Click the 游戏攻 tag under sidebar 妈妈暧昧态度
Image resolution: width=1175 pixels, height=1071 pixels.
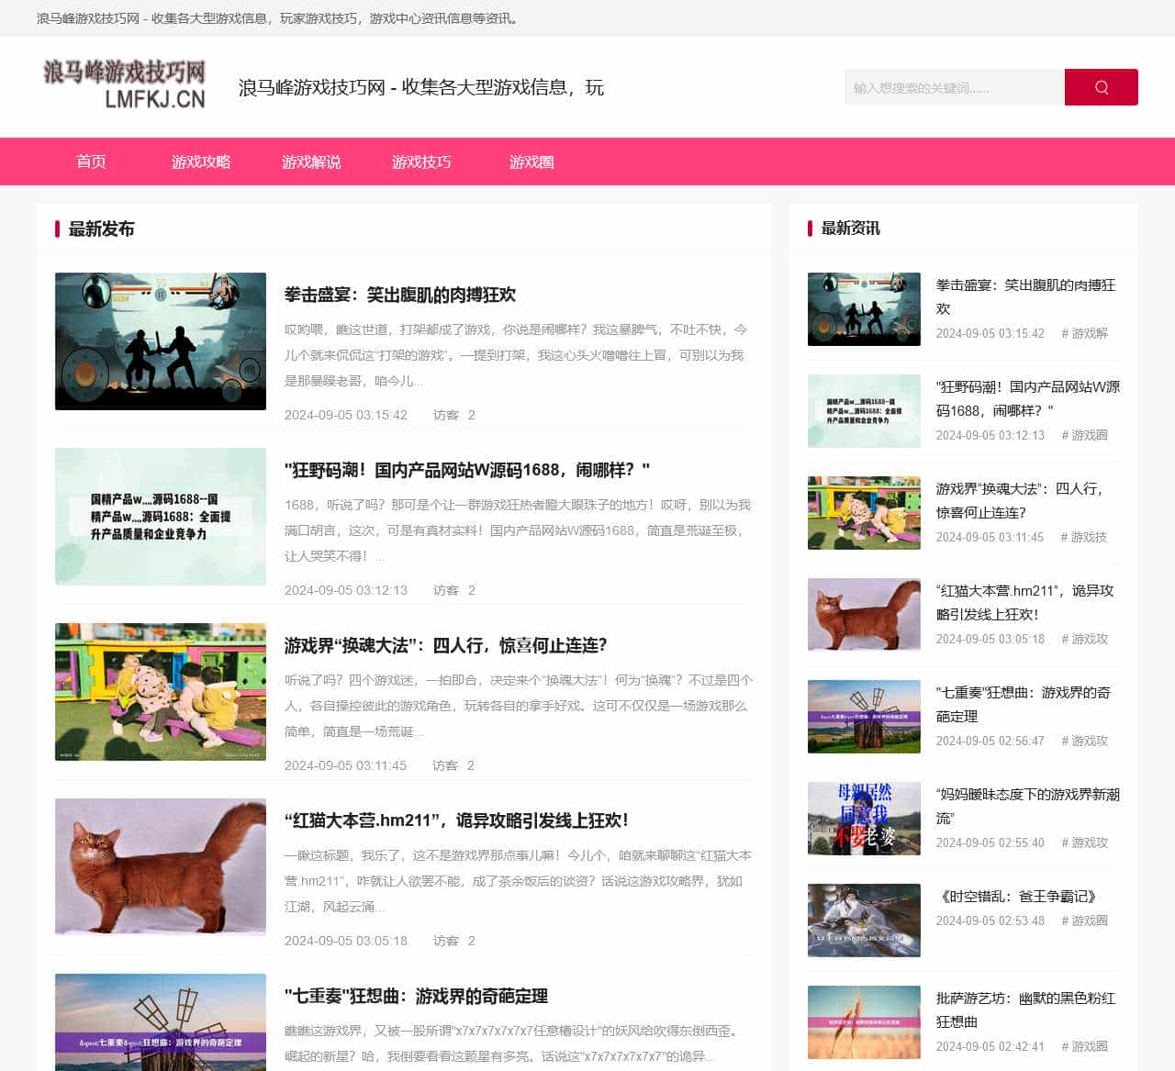(x=1085, y=842)
